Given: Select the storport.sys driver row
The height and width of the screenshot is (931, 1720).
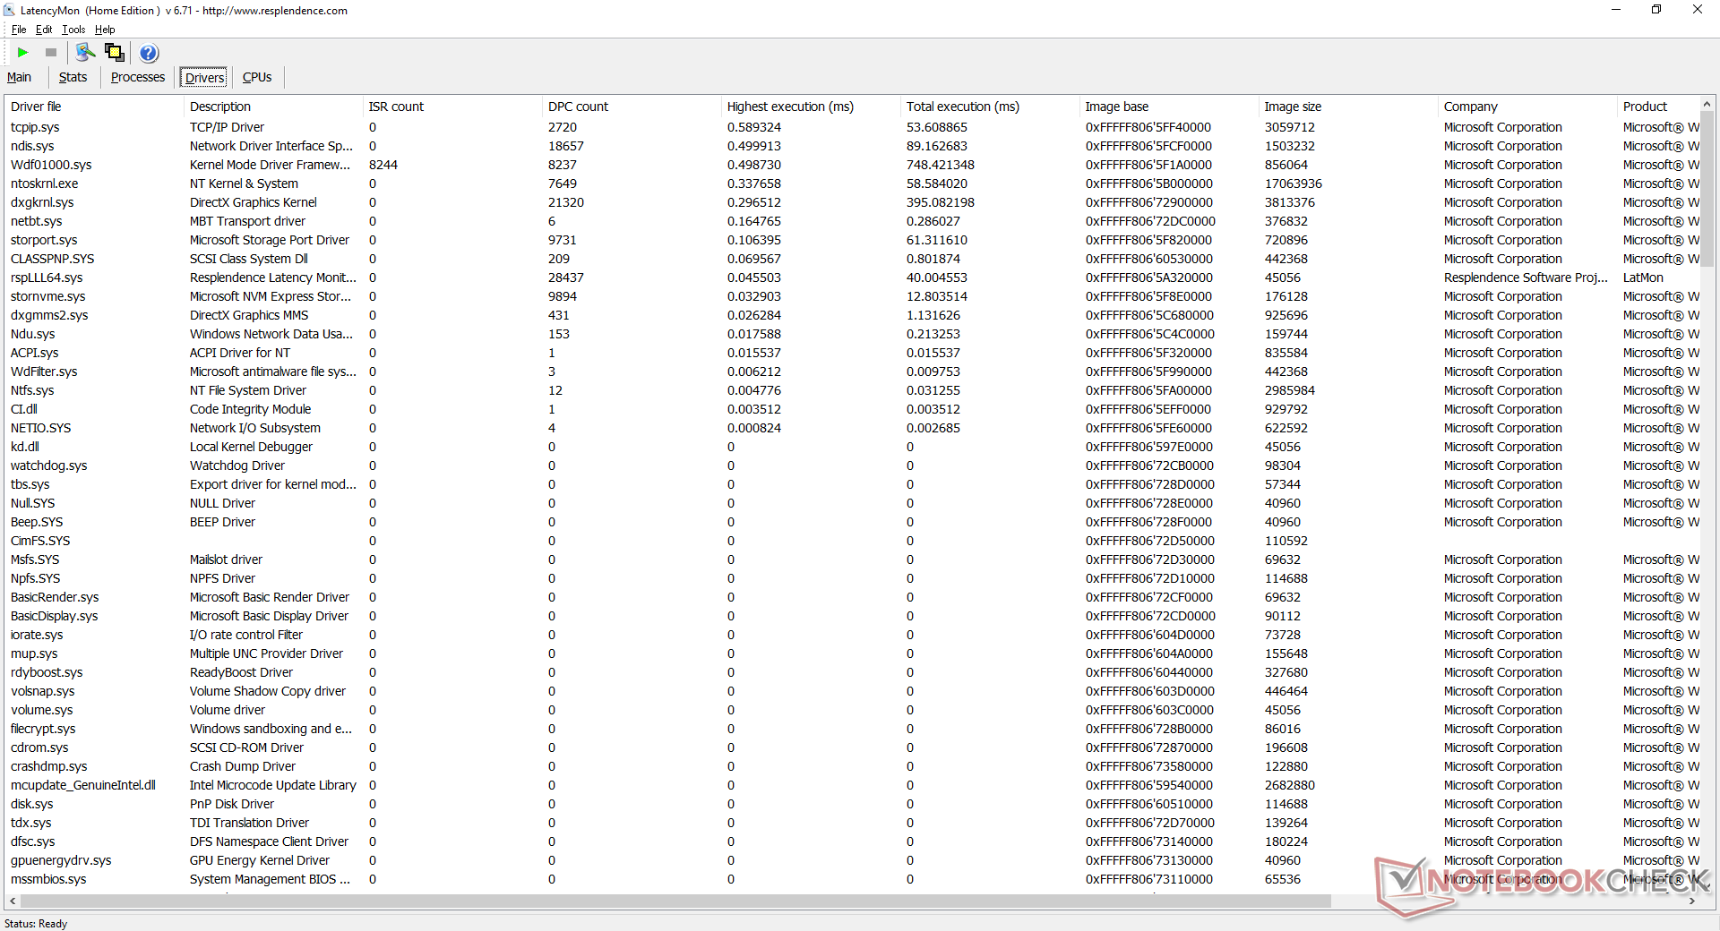Looking at the screenshot, I should pyautogui.click(x=852, y=240).
